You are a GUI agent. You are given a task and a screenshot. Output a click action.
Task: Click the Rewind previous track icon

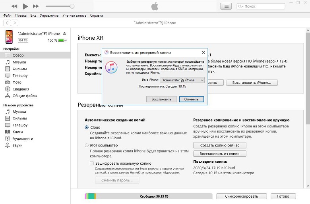[15, 6]
